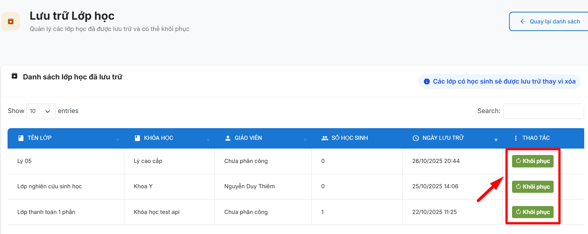Image resolution: width=588 pixels, height=234 pixels.
Task: Click the people icon in Số học sinh header
Action: [x=325, y=138]
